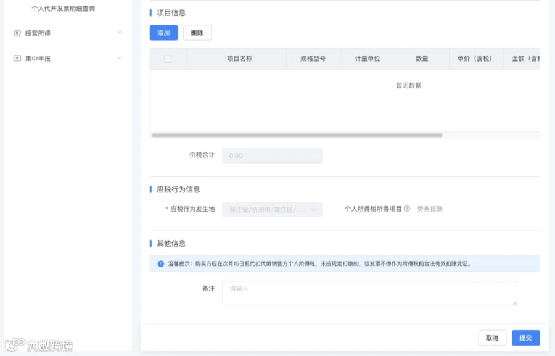Click the 经营所得 sidebar icon
This screenshot has width=555, height=356.
pyautogui.click(x=17, y=33)
